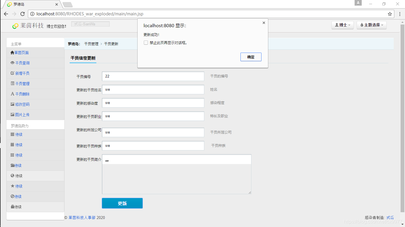Open the 博士 user dropdown

[x=343, y=25]
